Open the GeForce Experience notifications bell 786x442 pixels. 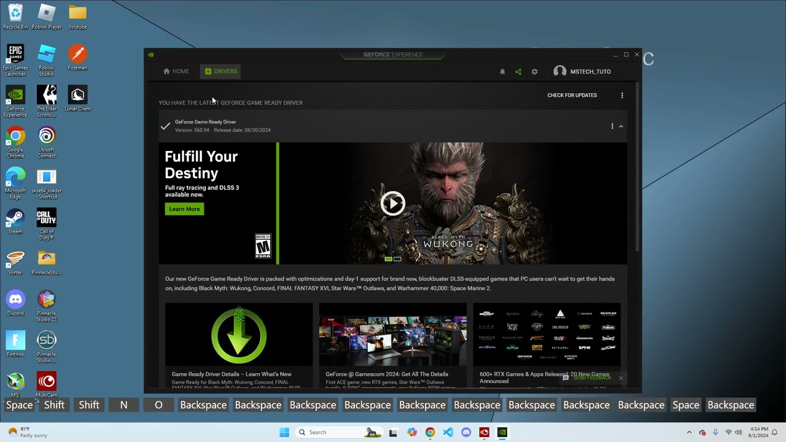coord(502,72)
